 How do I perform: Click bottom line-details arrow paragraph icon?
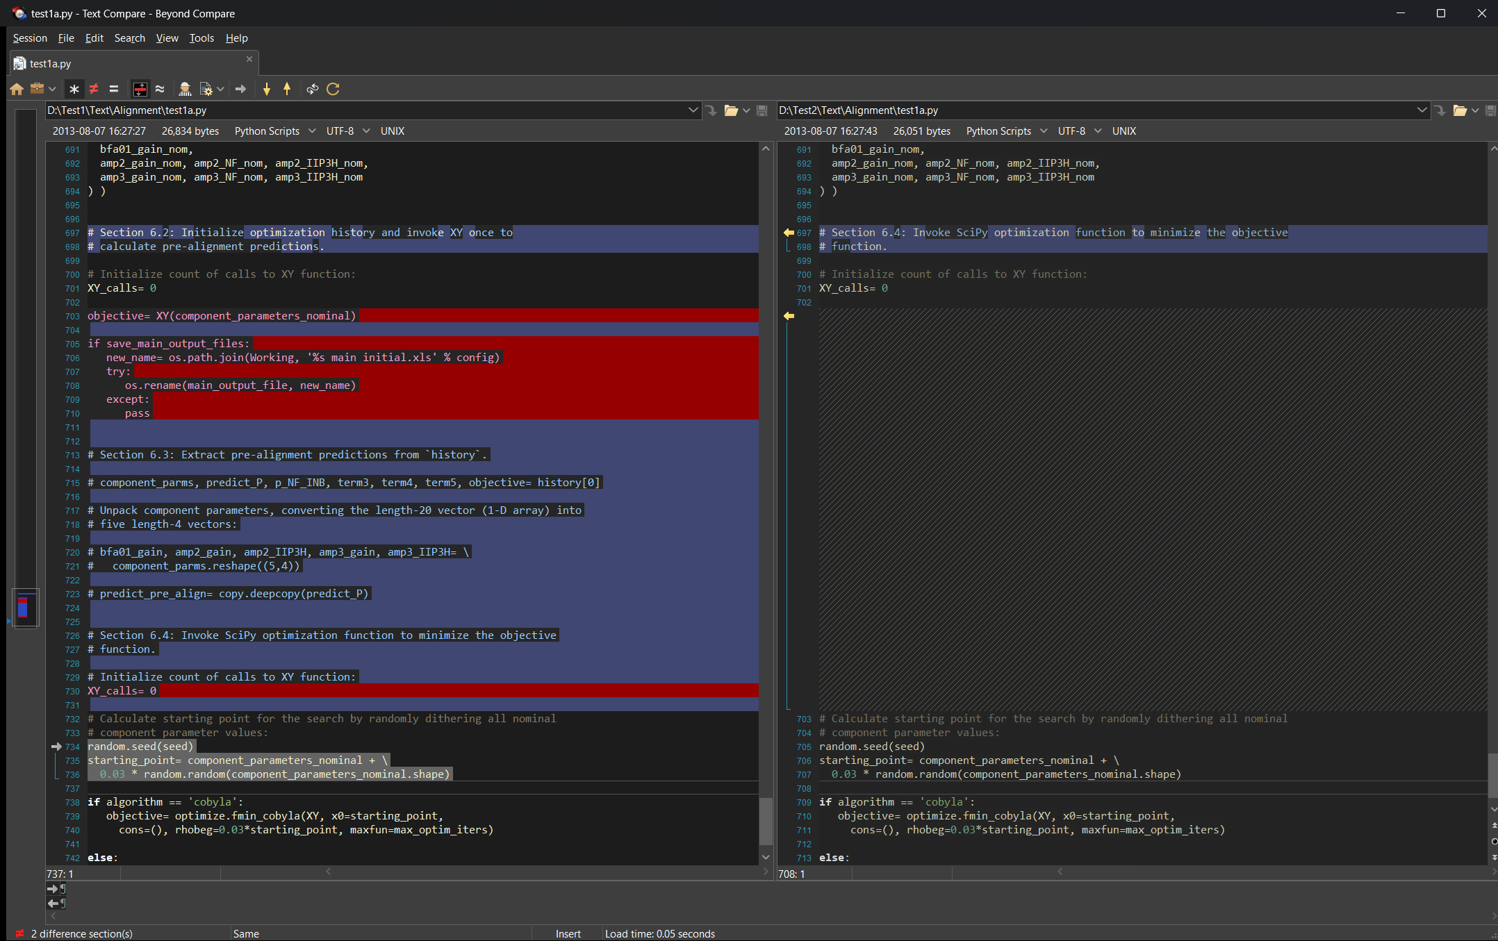coord(56,903)
